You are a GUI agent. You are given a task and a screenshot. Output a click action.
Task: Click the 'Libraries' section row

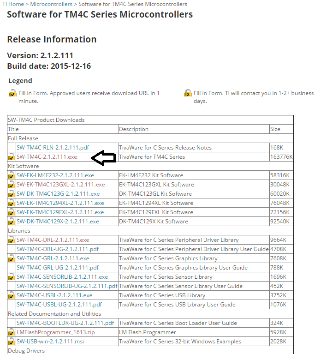point(150,230)
